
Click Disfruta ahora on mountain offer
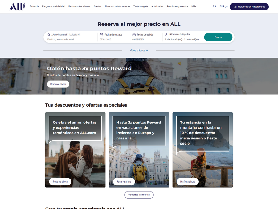point(188,181)
